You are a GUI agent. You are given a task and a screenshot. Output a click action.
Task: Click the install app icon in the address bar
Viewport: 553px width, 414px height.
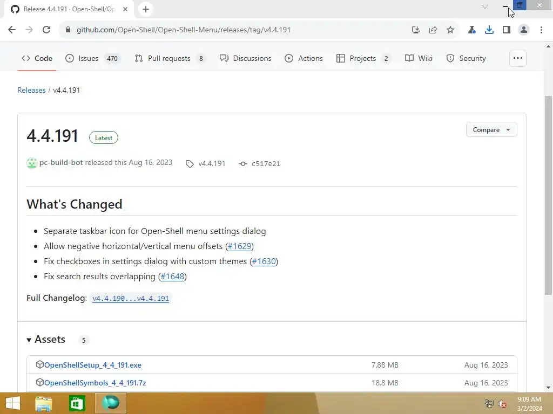pyautogui.click(x=416, y=30)
